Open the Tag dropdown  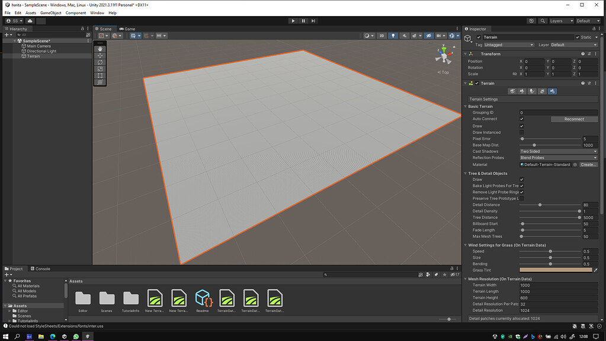point(509,45)
